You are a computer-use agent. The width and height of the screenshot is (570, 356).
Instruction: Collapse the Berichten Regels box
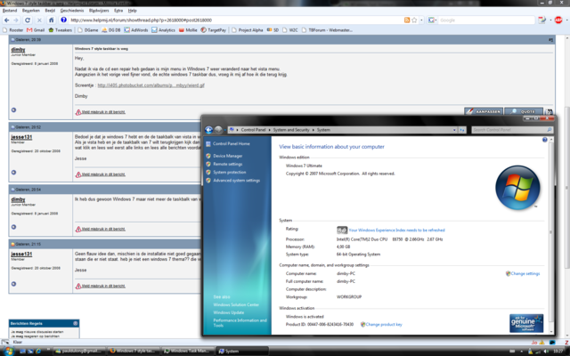[75, 323]
